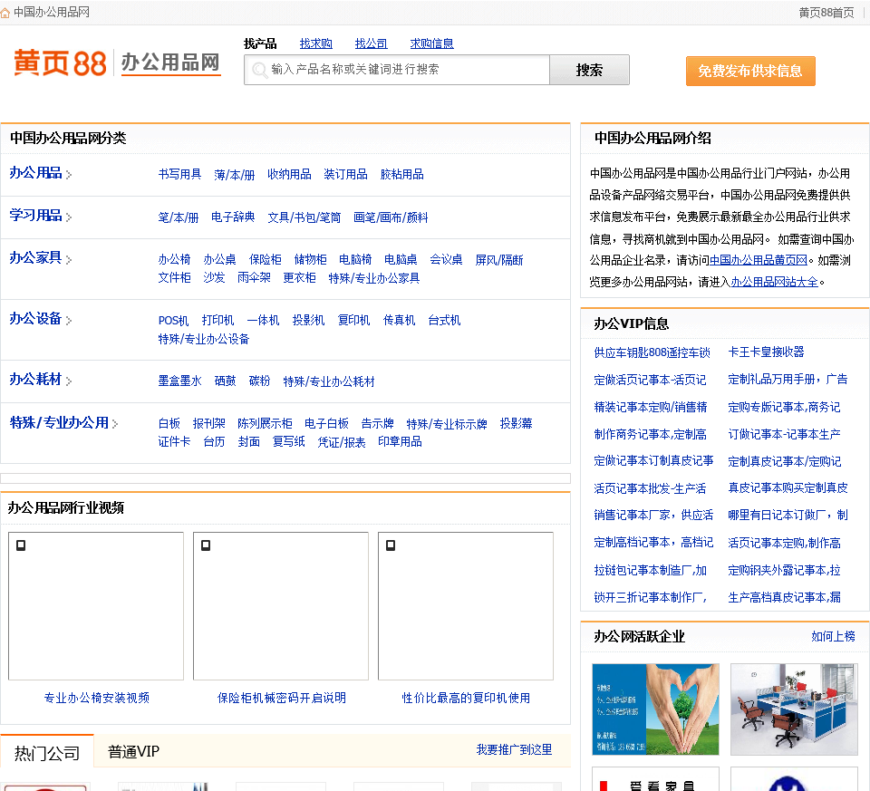Image resolution: width=870 pixels, height=791 pixels.
Task: Switch to the 找公司 search tab
Action: coord(372,43)
